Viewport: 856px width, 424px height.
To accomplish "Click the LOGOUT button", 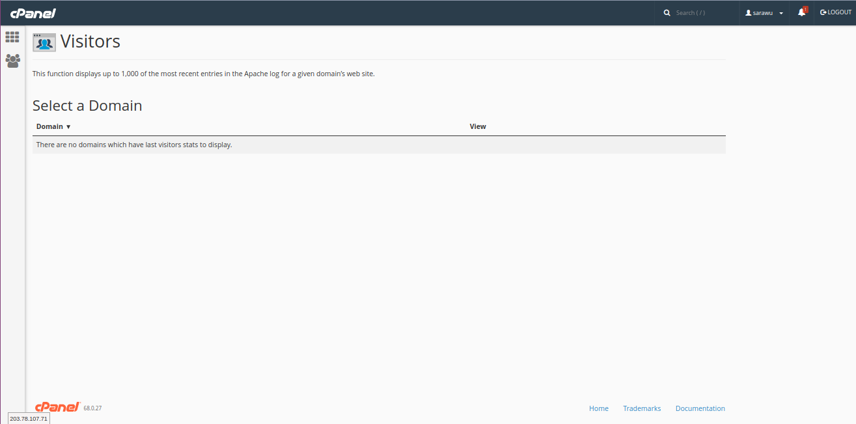I will point(836,12).
